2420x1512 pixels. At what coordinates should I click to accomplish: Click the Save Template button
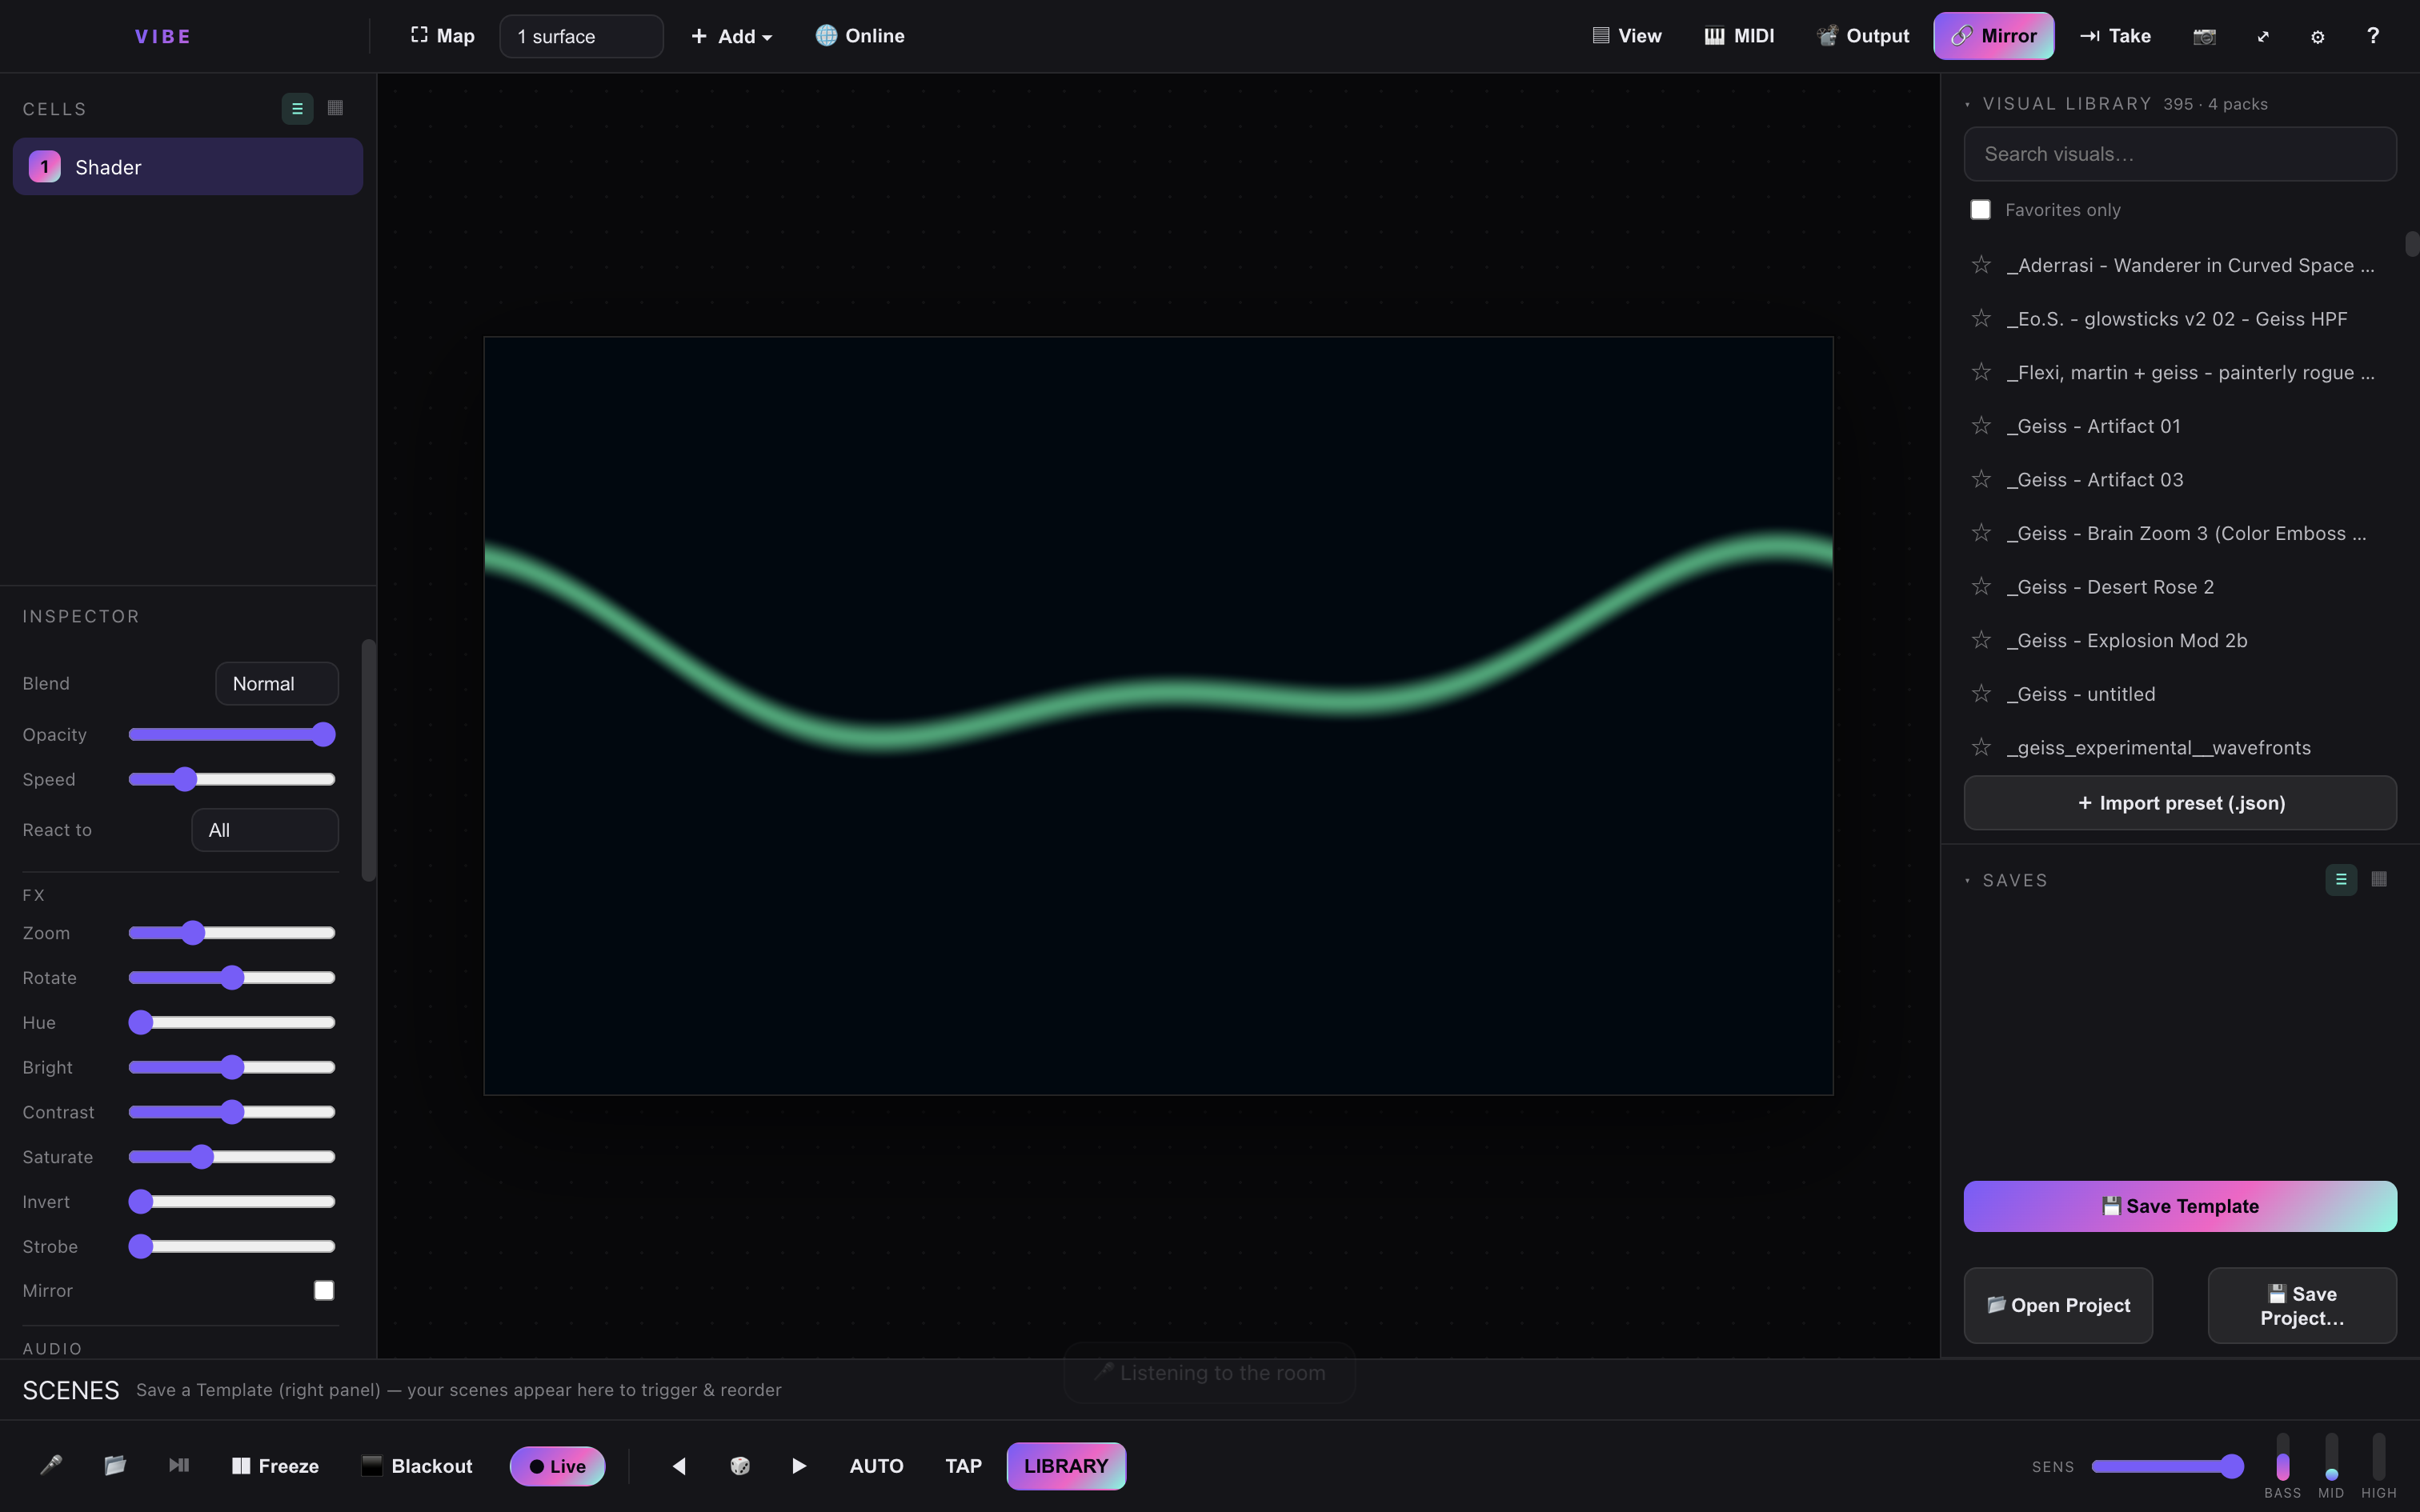click(x=2180, y=1206)
